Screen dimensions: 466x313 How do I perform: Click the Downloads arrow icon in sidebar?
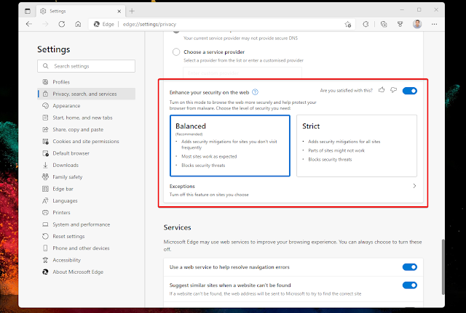(45, 165)
